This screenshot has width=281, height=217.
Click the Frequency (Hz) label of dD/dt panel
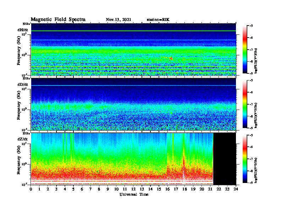tap(19, 105)
